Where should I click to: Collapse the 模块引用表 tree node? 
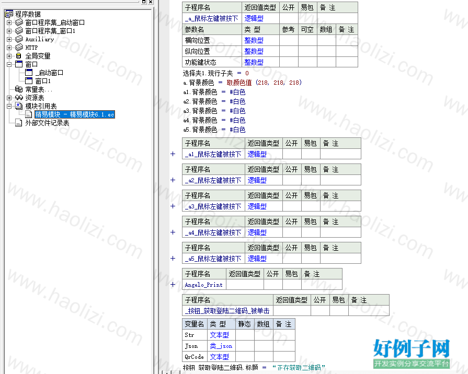click(9, 106)
